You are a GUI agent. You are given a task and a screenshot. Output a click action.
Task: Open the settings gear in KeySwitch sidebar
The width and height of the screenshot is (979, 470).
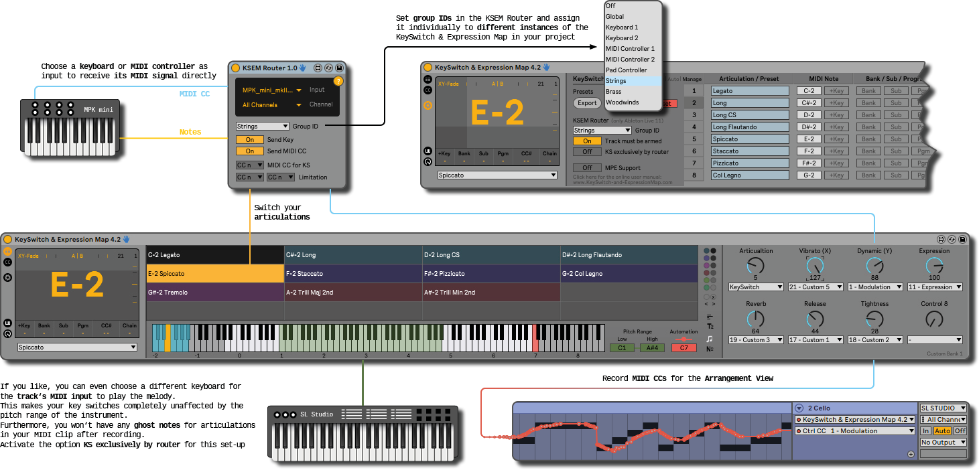point(7,277)
